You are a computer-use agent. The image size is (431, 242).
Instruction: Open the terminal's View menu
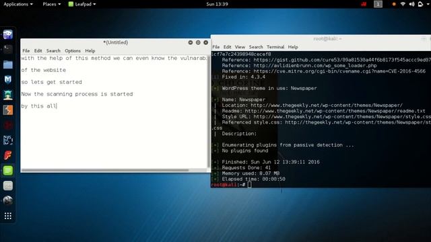click(240, 47)
